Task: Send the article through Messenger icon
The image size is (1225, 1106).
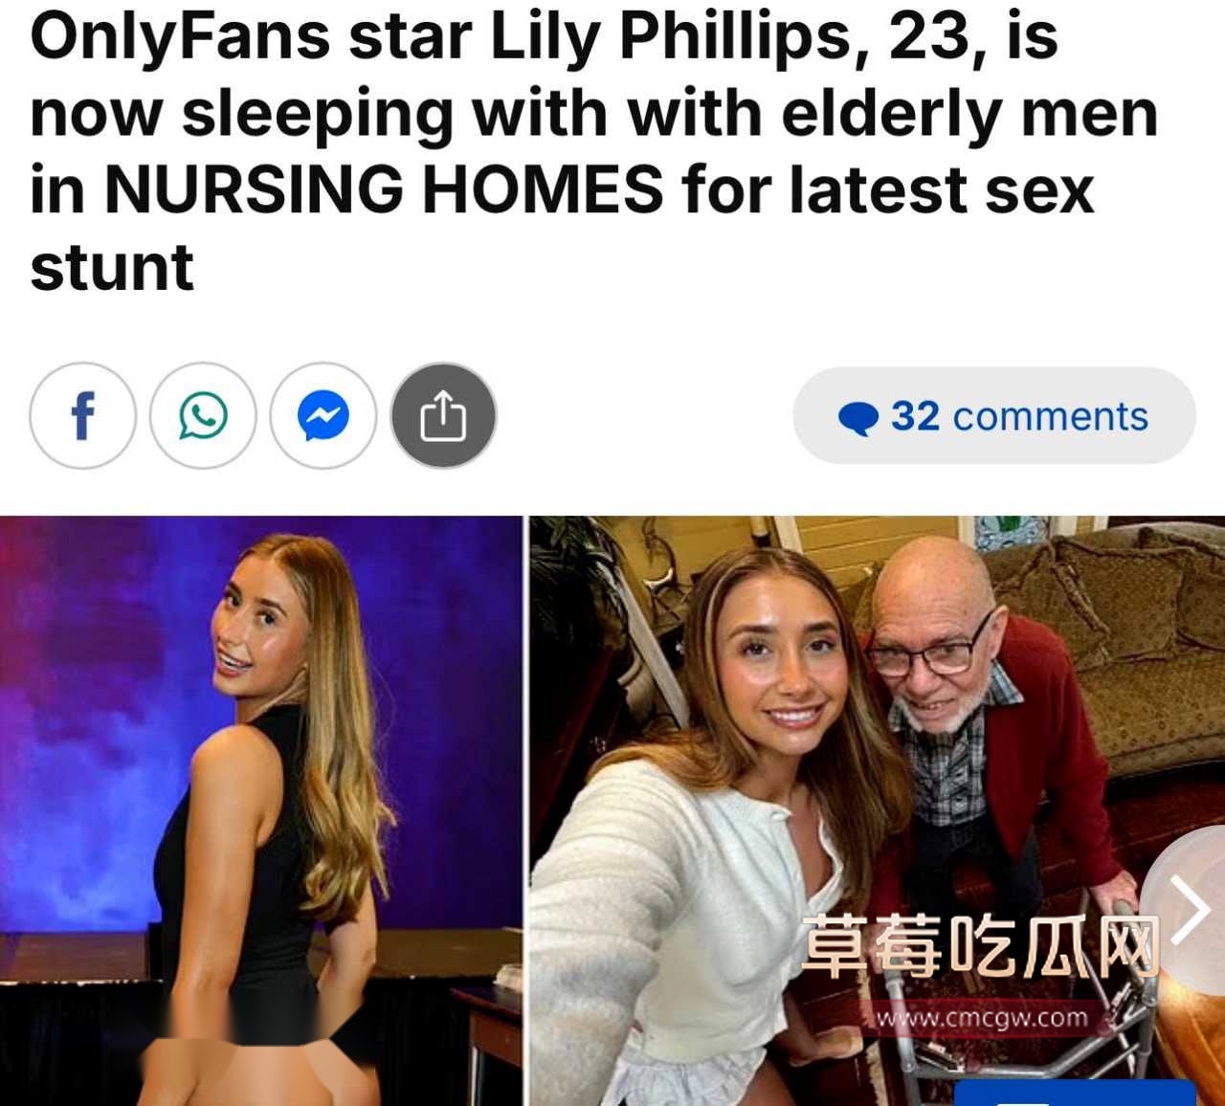Action: point(323,416)
